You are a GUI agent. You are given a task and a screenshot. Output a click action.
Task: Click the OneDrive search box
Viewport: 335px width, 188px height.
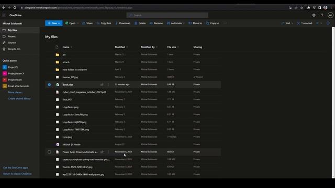tap(167, 15)
